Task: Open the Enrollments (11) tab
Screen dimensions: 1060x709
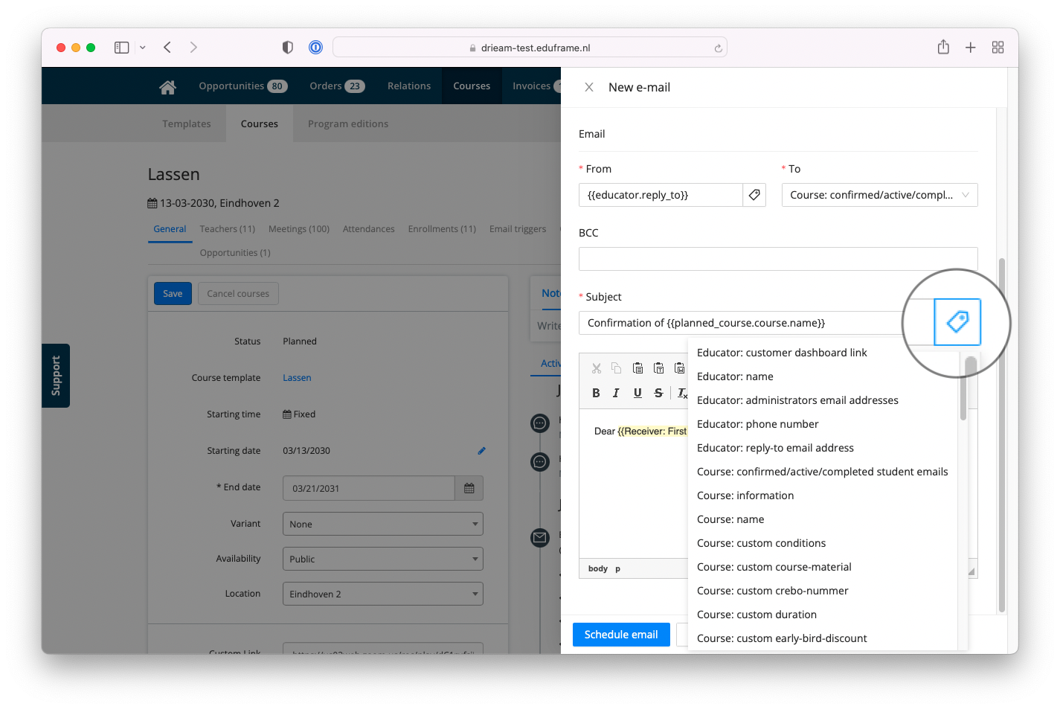Action: 442,229
